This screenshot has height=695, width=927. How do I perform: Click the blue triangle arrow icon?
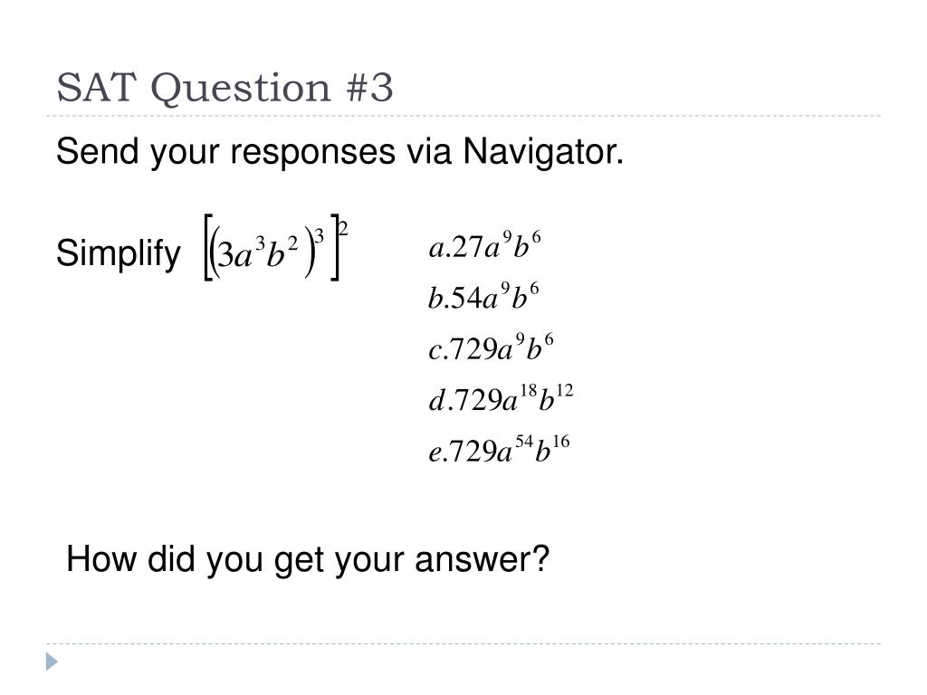tap(52, 662)
